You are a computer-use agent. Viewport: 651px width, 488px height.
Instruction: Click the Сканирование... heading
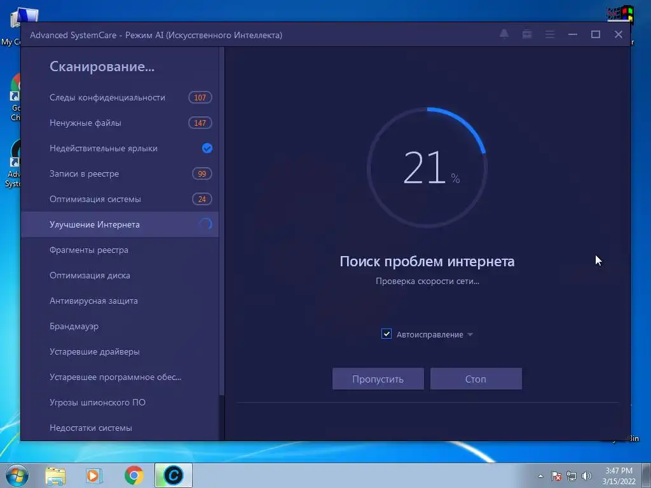pos(102,66)
